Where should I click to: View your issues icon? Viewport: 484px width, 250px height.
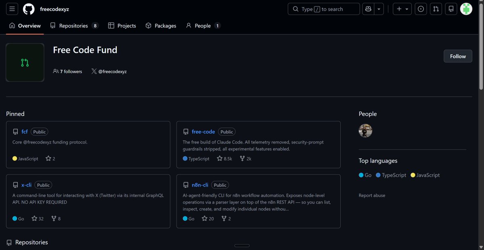(x=421, y=9)
